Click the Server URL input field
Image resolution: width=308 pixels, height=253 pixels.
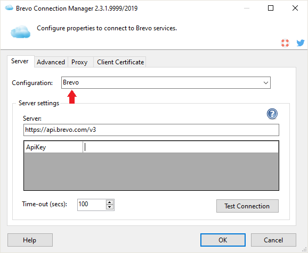pyautogui.click(x=151, y=130)
